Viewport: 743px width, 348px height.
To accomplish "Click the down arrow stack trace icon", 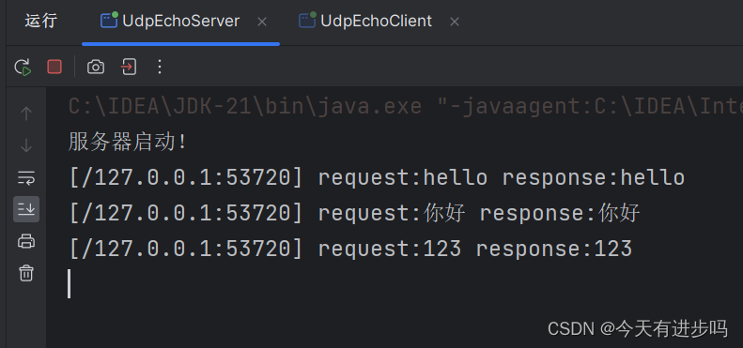I will pos(26,145).
